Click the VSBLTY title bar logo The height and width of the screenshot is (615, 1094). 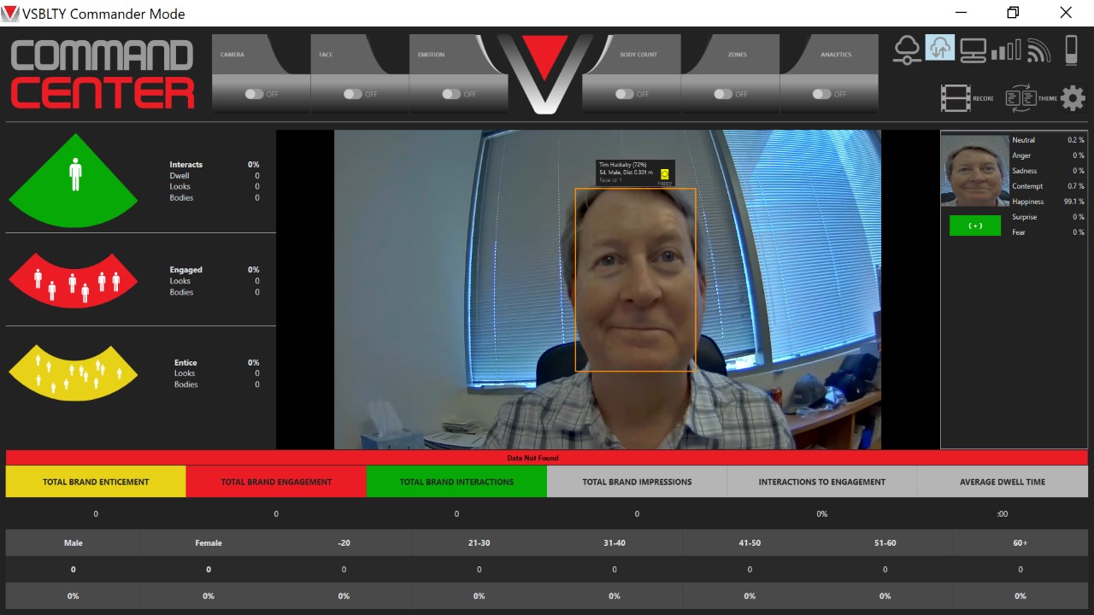11,13
